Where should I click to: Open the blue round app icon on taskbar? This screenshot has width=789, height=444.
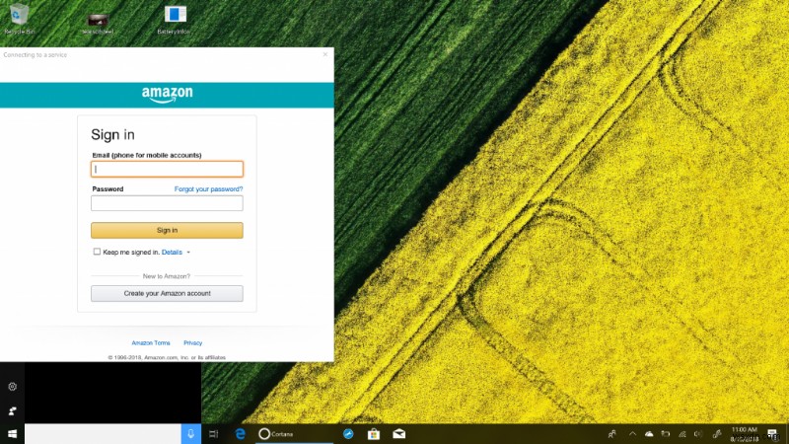[x=348, y=434]
